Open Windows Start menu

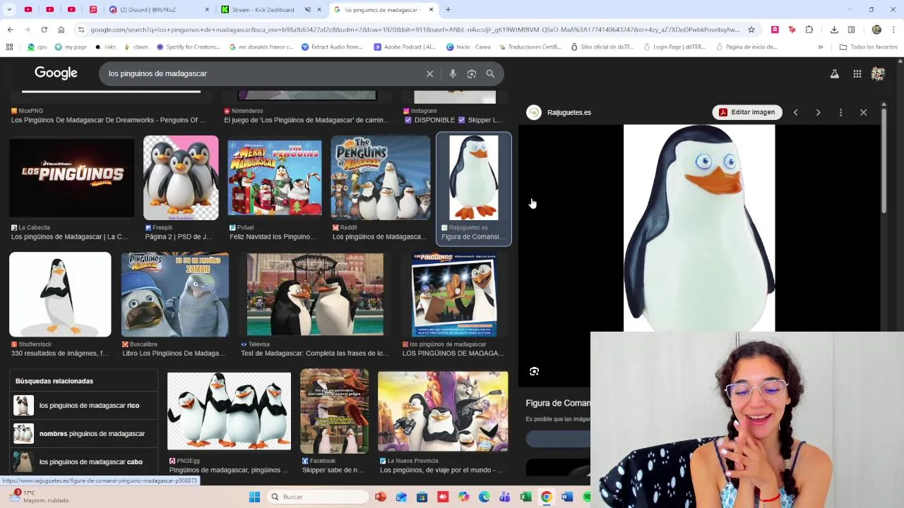(254, 497)
